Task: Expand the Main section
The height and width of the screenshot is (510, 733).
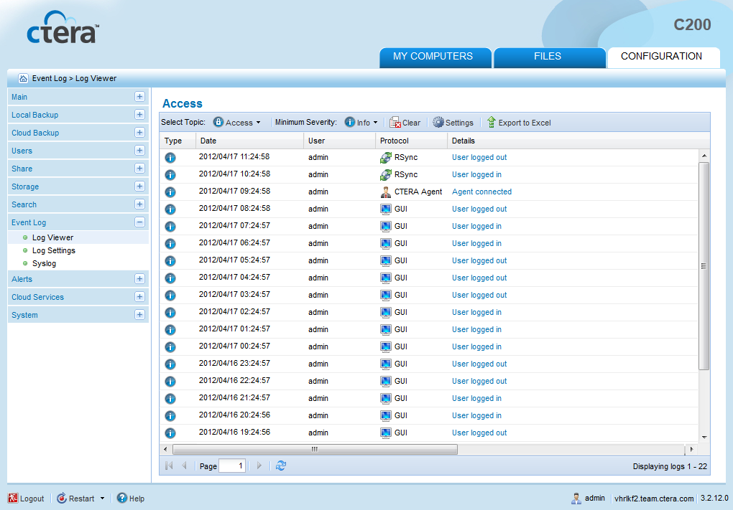Action: click(139, 97)
